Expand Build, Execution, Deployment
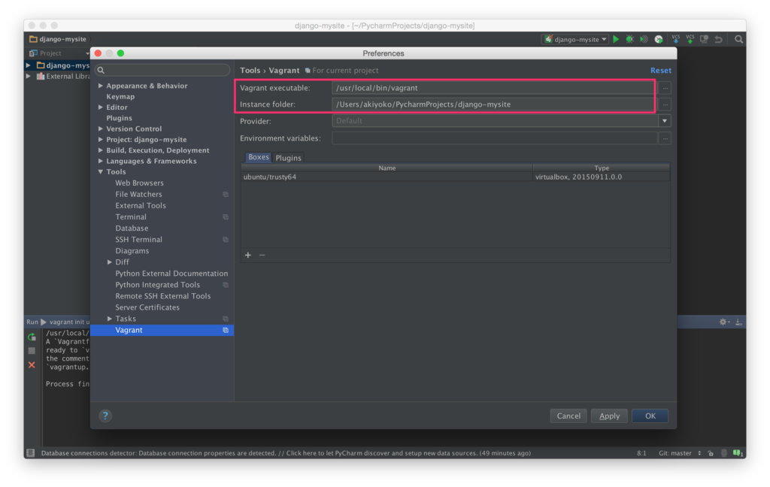Image resolution: width=770 pixels, height=487 pixels. coord(101,151)
